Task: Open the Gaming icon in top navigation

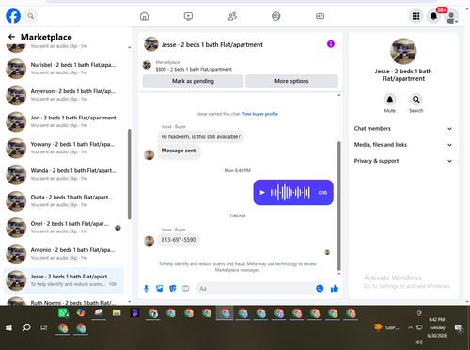Action: (320, 16)
